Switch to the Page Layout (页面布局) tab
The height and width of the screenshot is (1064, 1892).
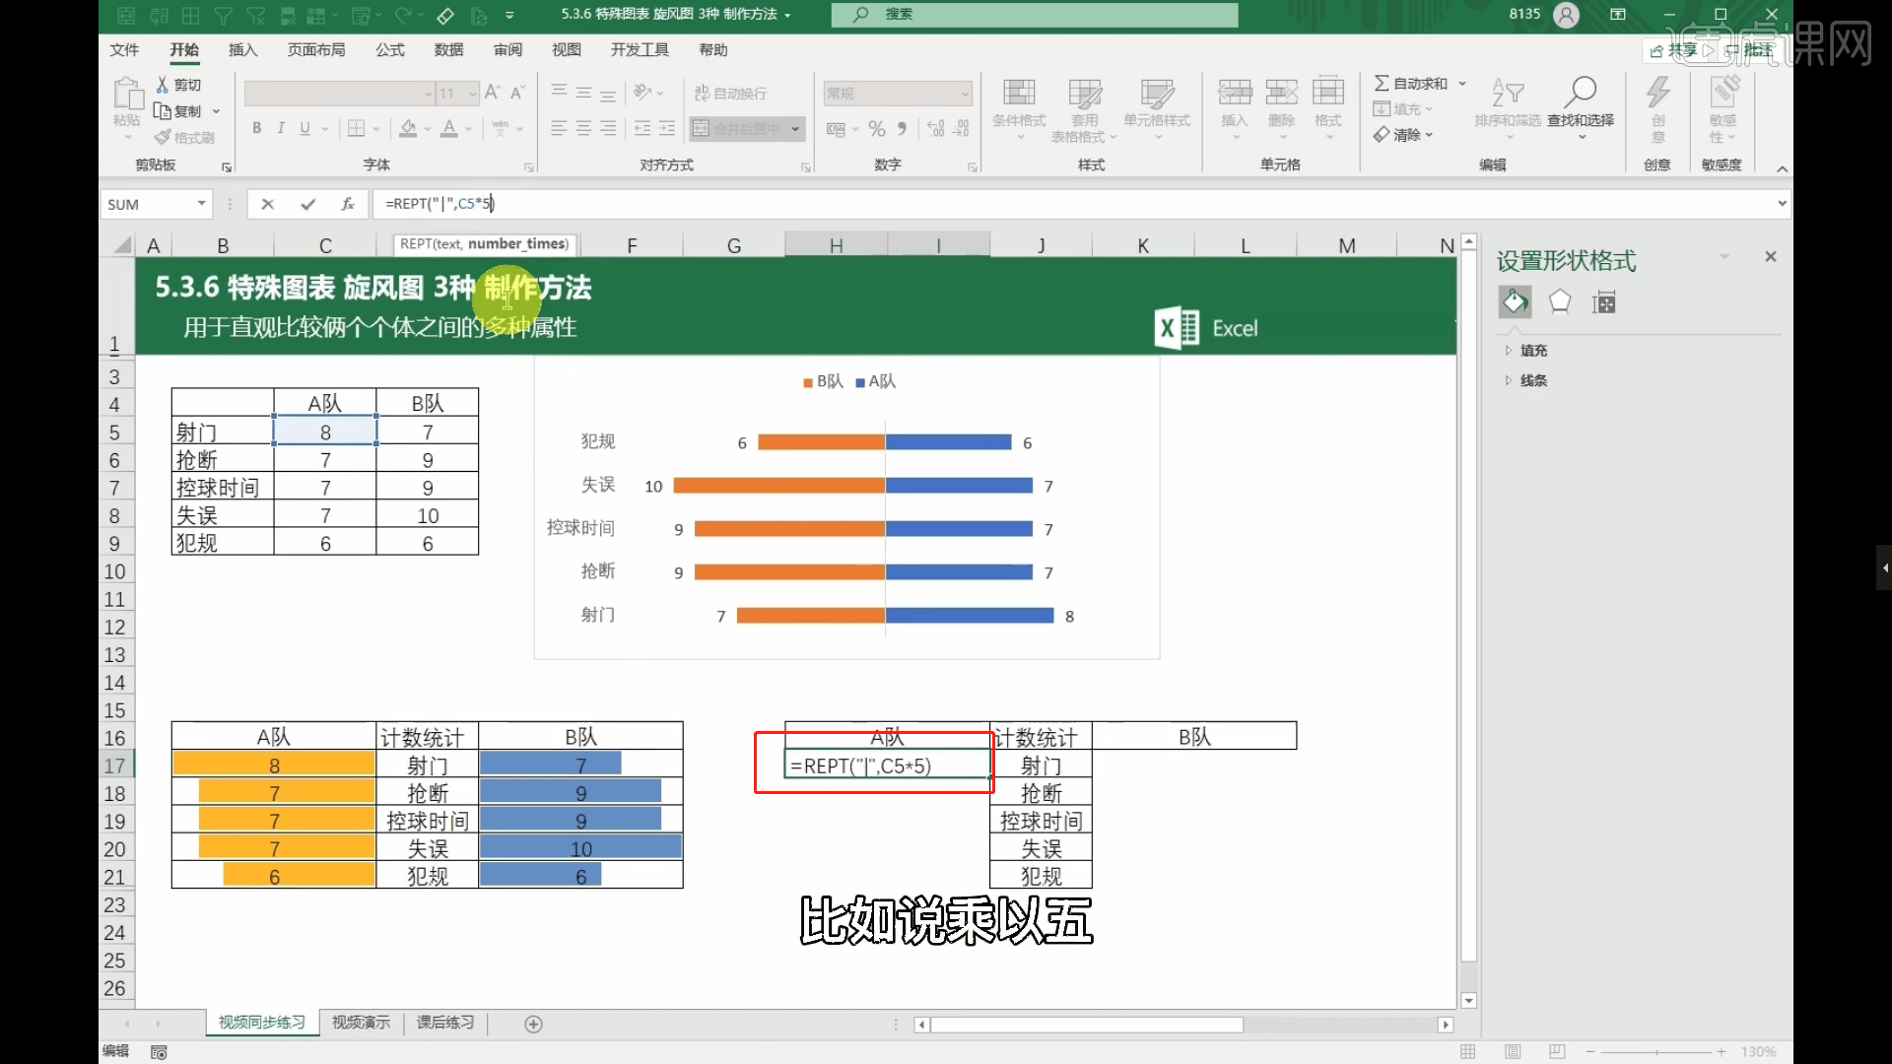316,50
